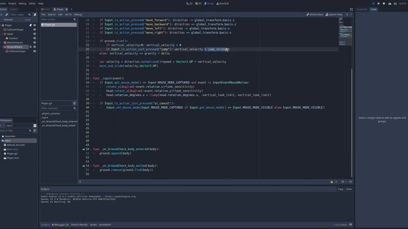Viewport: 408px width, 229px height.
Task: Open file sort options in FileSystem
Action: click(34, 130)
